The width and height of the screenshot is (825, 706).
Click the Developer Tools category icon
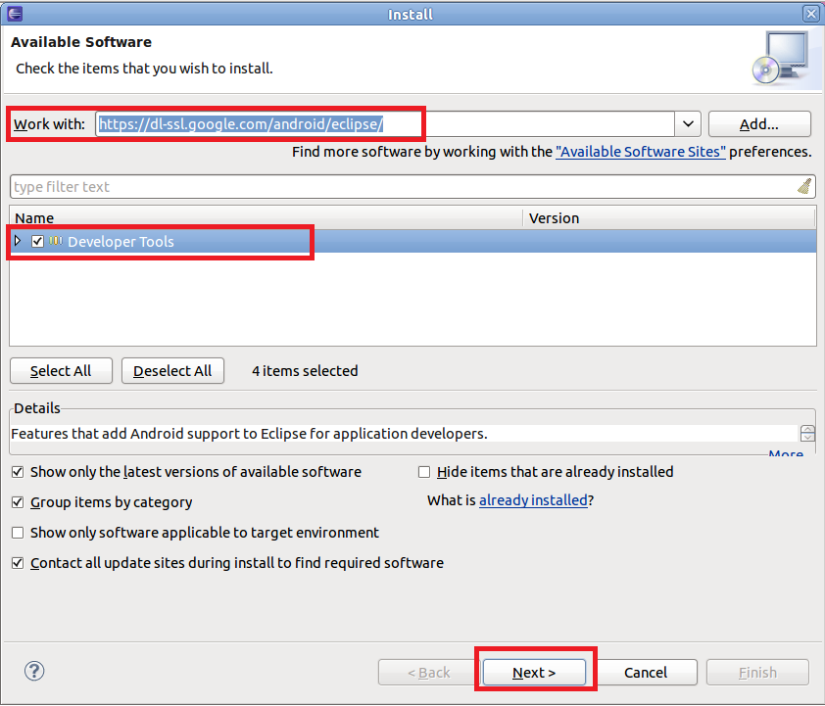55,241
